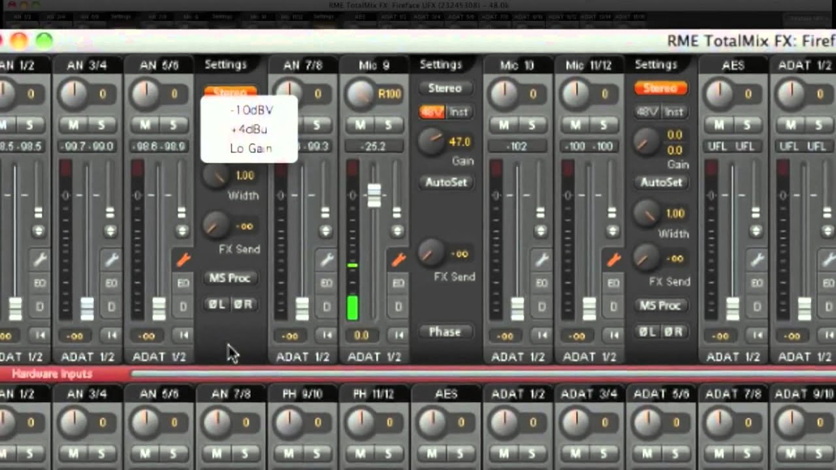Solo the AN 5/6 input channel
Screen dimensions: 836x470
pyautogui.click(x=173, y=125)
